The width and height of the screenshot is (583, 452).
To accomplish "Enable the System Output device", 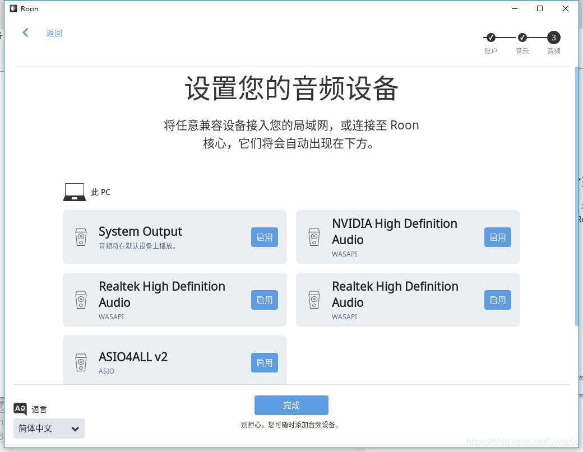I will tap(265, 237).
